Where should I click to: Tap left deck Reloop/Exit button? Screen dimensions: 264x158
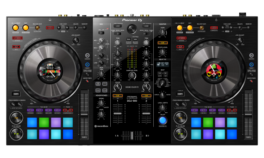(x=37, y=28)
